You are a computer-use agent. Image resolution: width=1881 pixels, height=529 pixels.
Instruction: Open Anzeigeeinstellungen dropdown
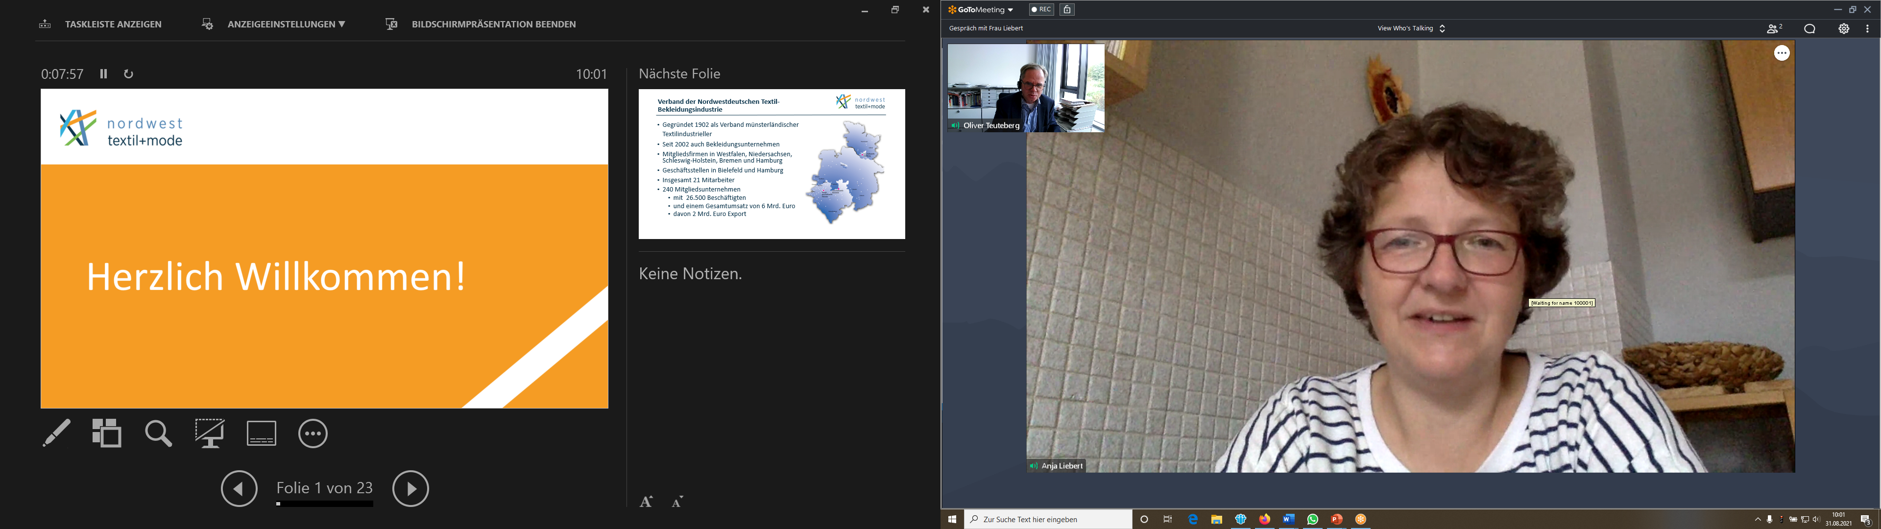[286, 24]
